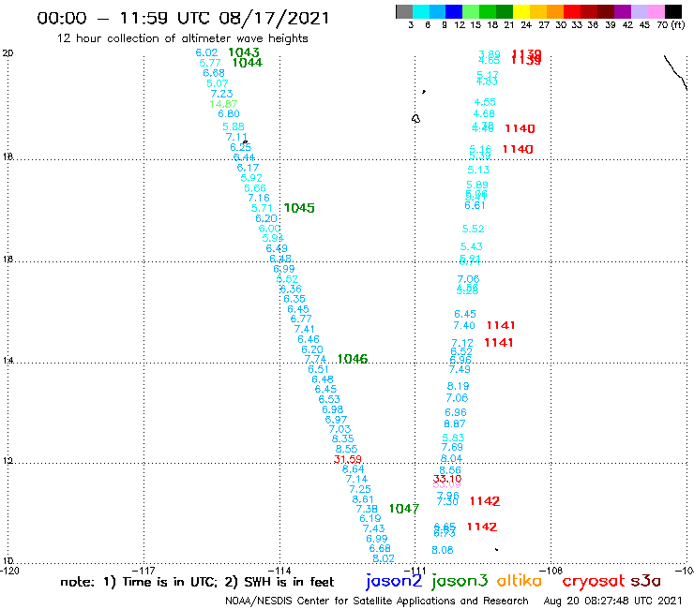Click the yellow swatch in the wave height scale
This screenshot has width=694, height=609.
521,11
